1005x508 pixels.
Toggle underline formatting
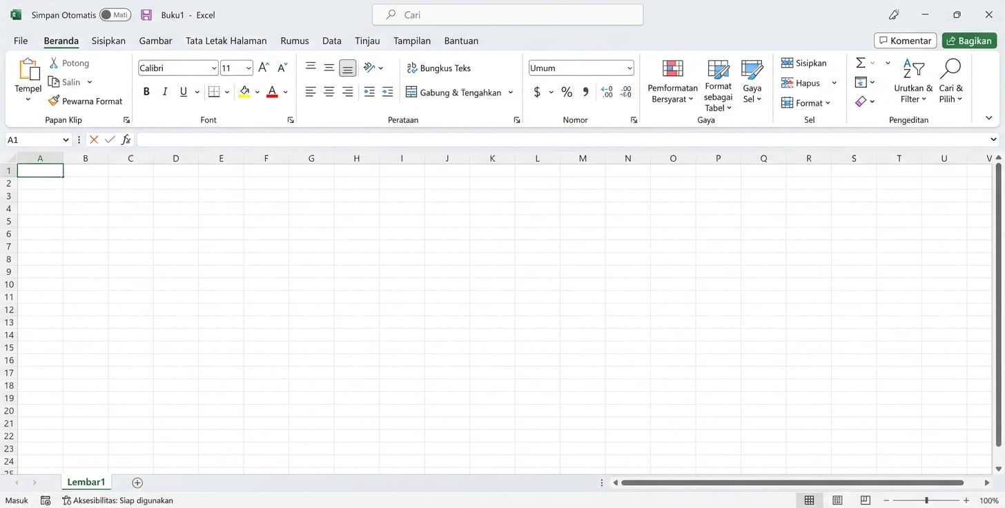point(182,91)
